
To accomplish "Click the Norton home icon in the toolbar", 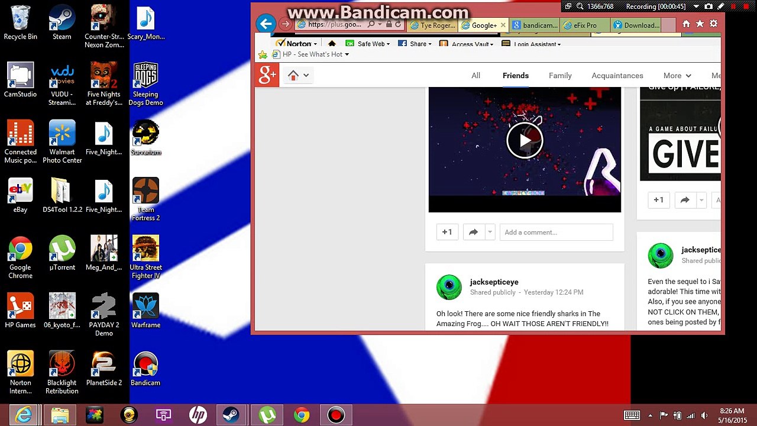I will [332, 44].
